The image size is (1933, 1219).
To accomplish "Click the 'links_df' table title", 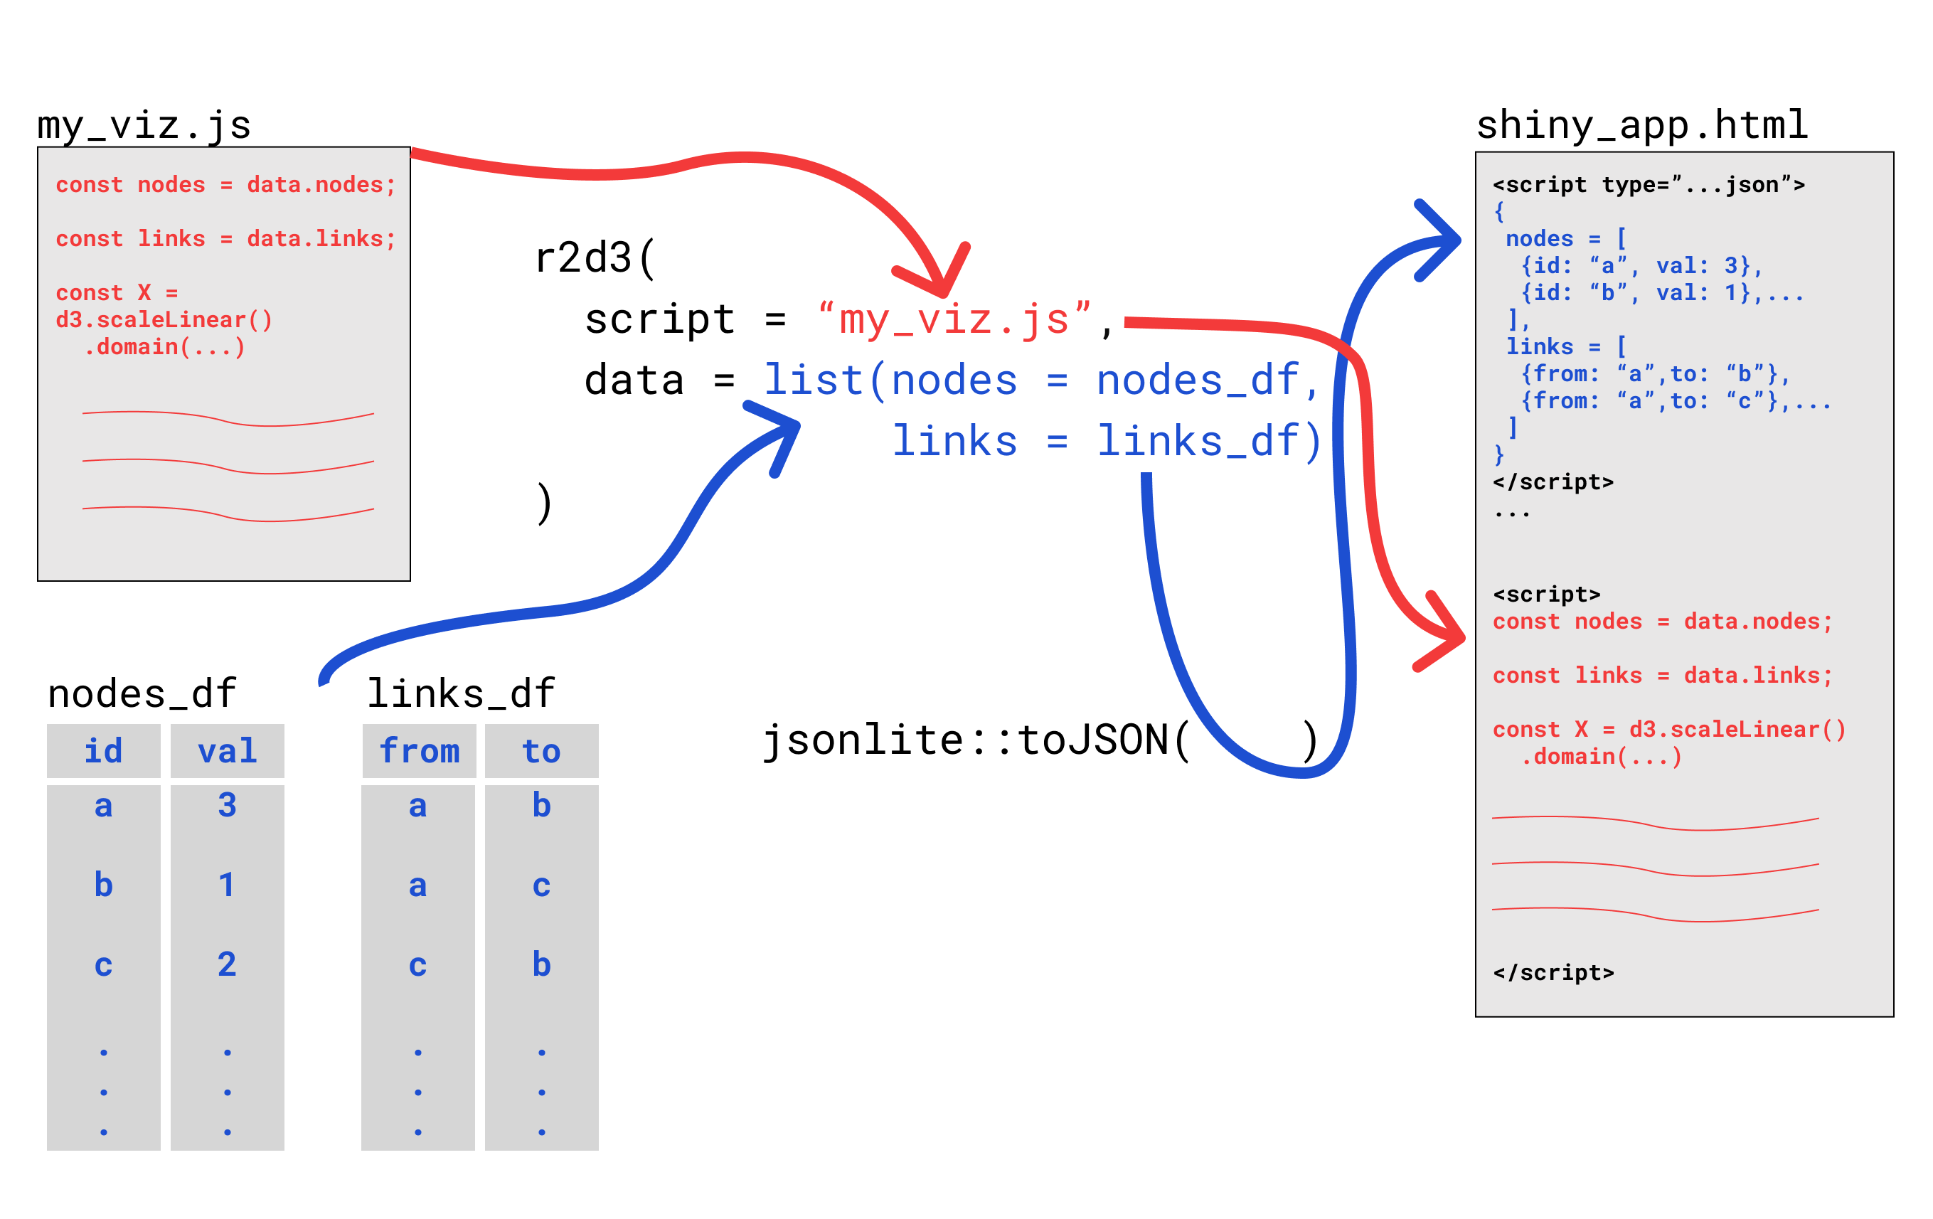I will pyautogui.click(x=461, y=694).
